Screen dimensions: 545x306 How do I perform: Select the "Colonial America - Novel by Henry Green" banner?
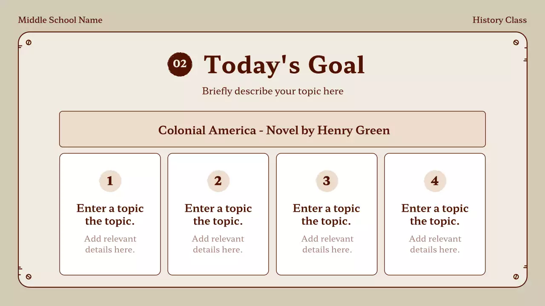pyautogui.click(x=272, y=130)
